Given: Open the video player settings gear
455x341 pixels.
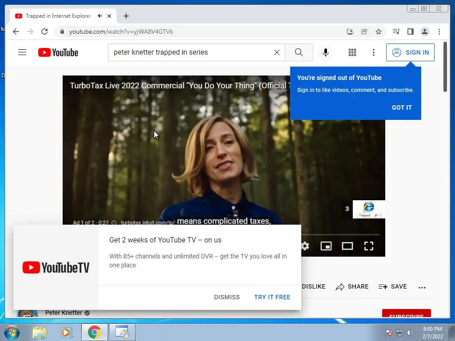Looking at the screenshot, I should click(305, 246).
